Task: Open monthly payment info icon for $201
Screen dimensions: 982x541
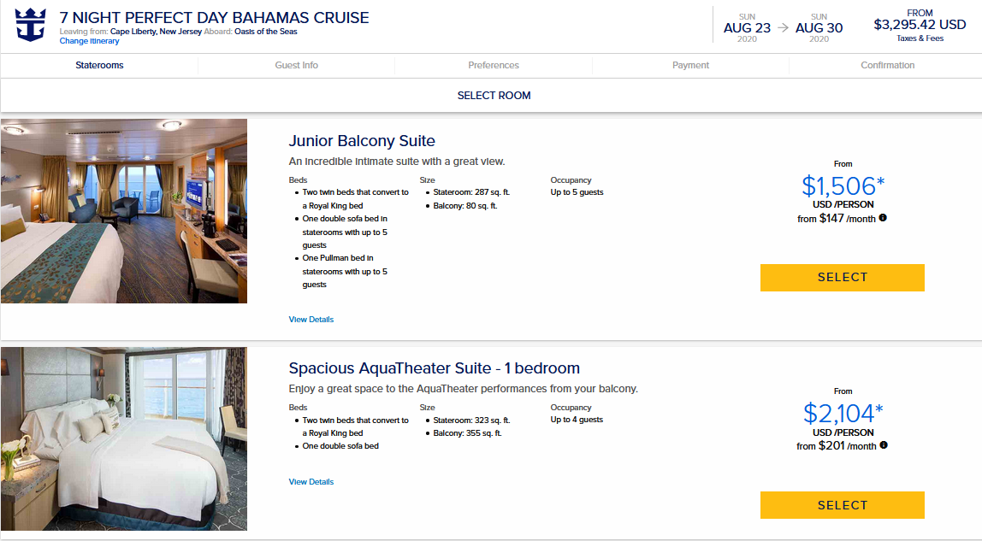Action: 884,445
